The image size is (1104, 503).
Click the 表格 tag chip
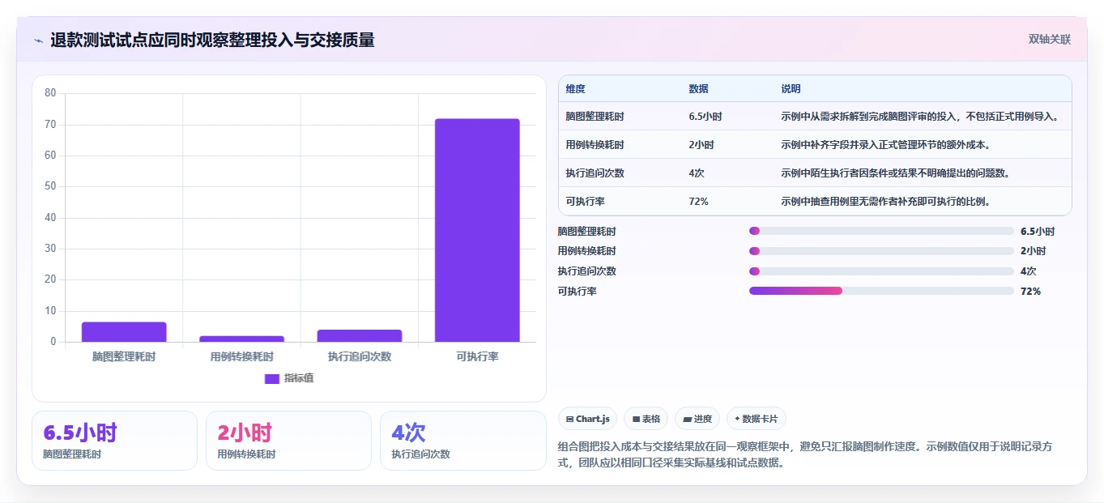click(x=646, y=419)
